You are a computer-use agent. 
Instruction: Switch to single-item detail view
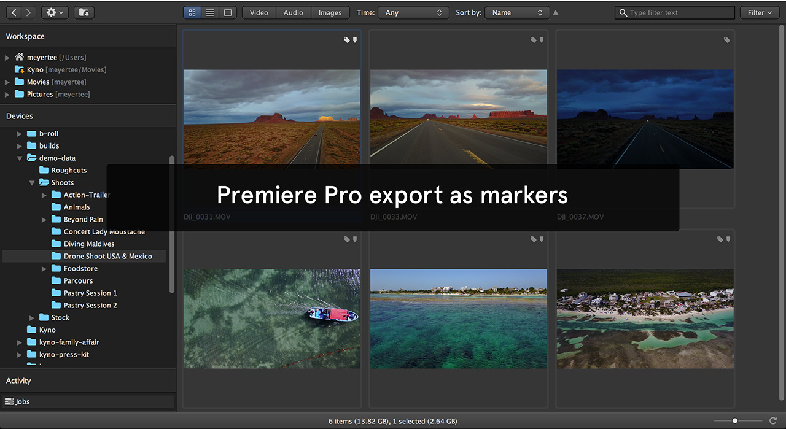pyautogui.click(x=228, y=12)
